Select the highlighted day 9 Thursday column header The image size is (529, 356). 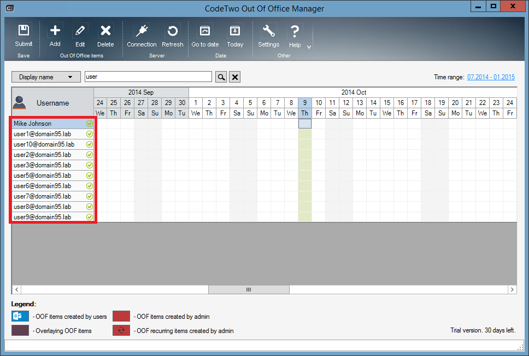point(304,108)
